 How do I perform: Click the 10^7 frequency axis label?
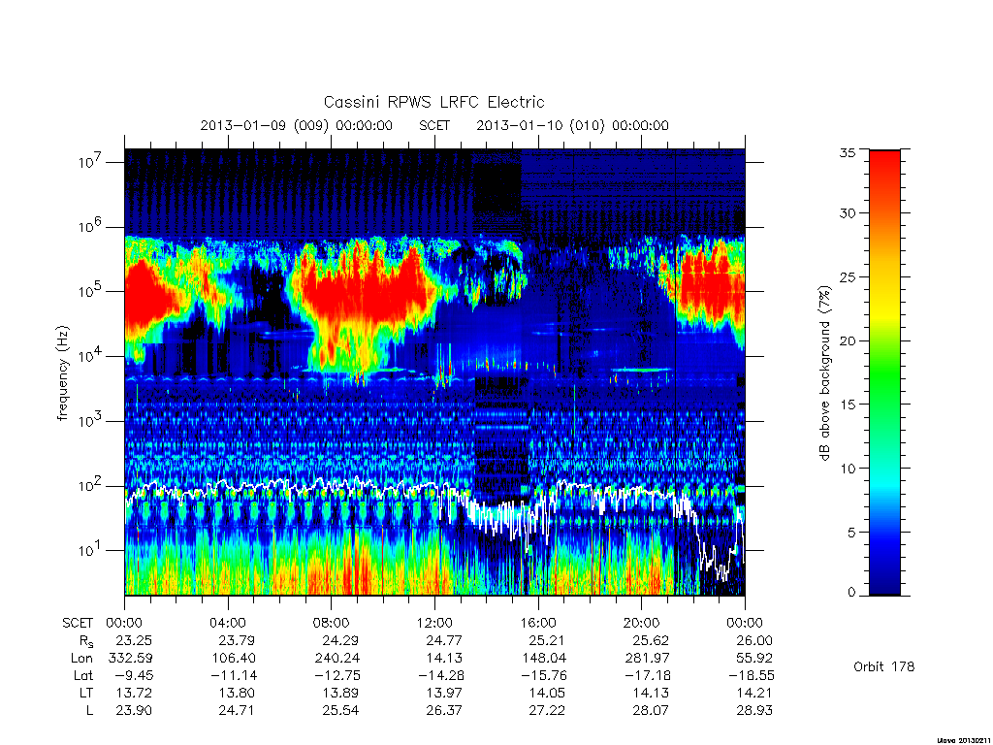pyautogui.click(x=90, y=161)
